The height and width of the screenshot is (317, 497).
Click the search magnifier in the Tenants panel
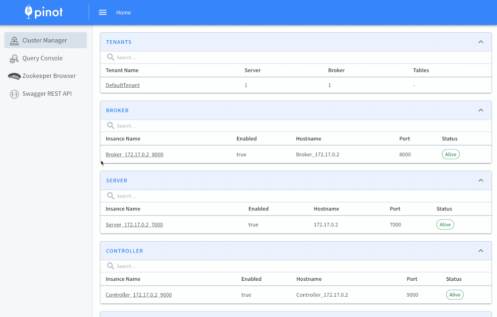click(x=110, y=57)
